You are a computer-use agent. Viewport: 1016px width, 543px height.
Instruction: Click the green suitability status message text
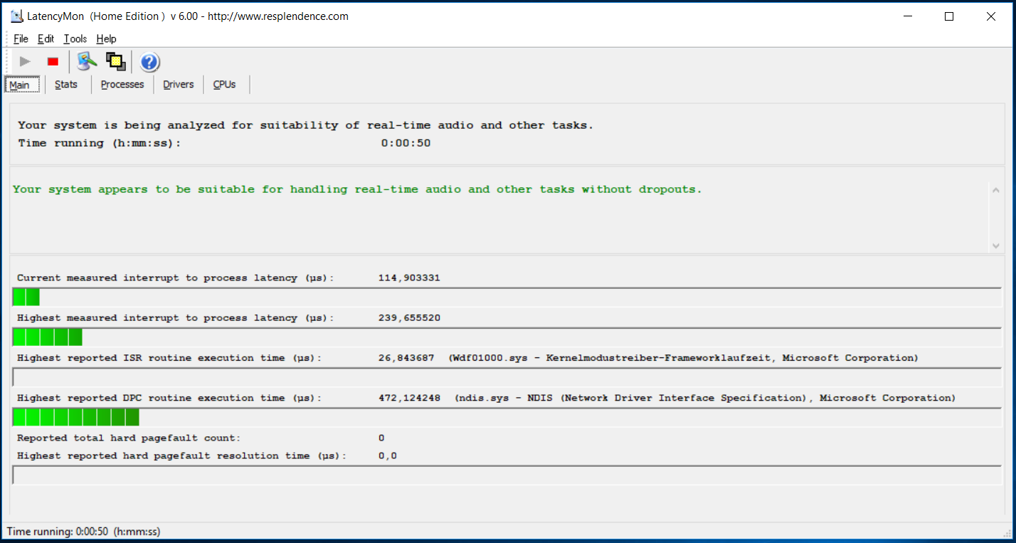pyautogui.click(x=357, y=190)
